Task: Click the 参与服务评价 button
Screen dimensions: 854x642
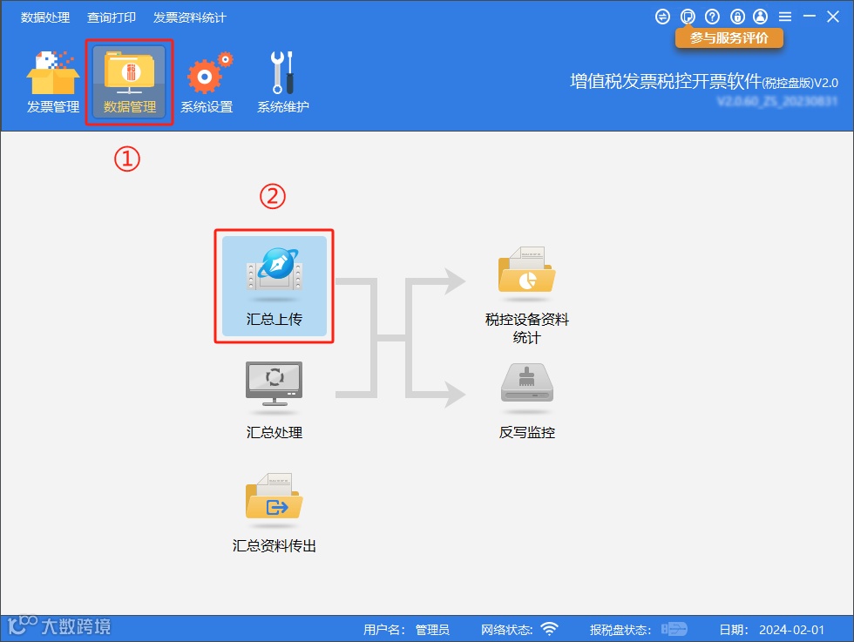Action: click(729, 38)
